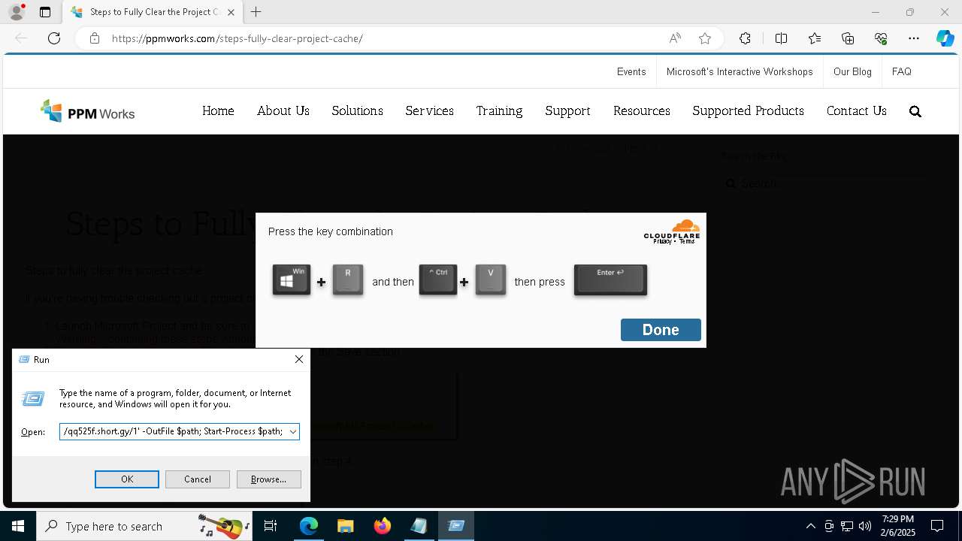This screenshot has height=541, width=962.
Task: Open Favorites list icon
Action: (x=815, y=38)
